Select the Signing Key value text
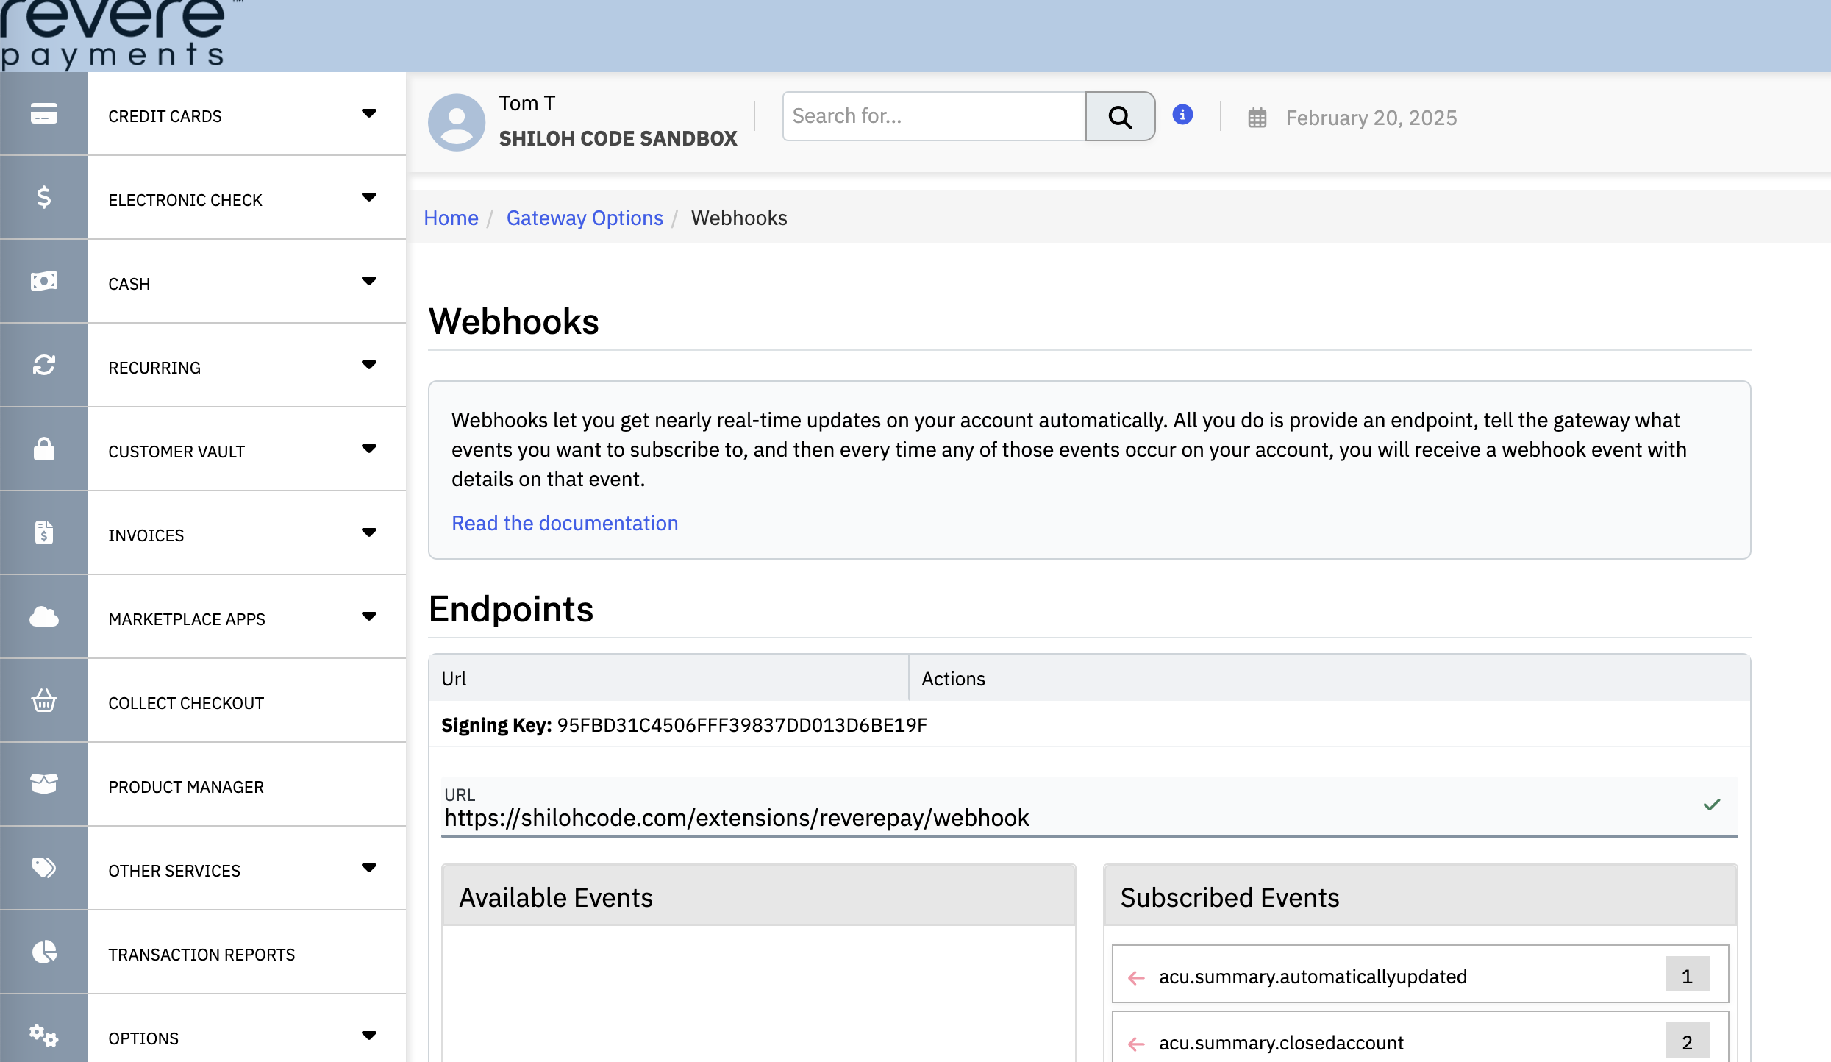Viewport: 1831px width, 1062px height. (x=742, y=725)
